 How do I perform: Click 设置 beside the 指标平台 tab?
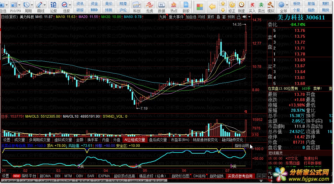tap(5, 176)
